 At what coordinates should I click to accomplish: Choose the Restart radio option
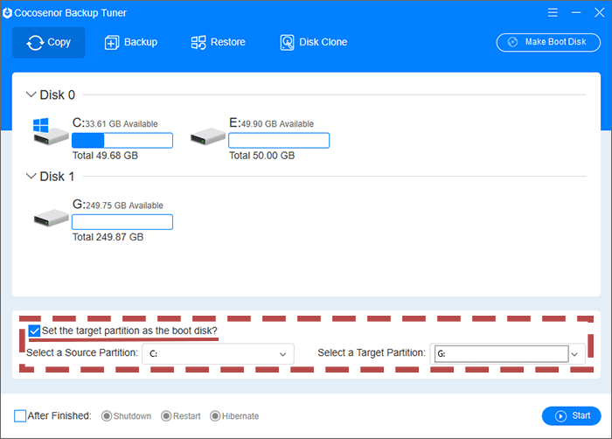click(166, 416)
